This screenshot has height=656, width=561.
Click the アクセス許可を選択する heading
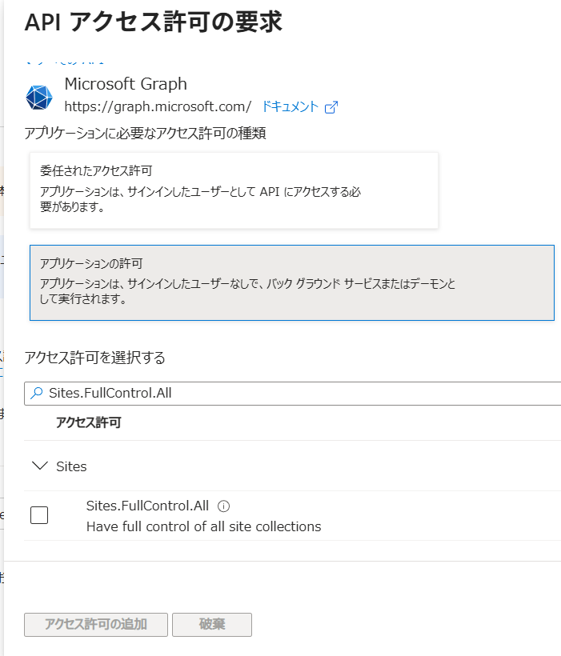(94, 358)
